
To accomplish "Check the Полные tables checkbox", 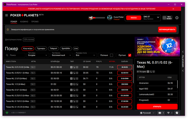I will click(111, 55).
